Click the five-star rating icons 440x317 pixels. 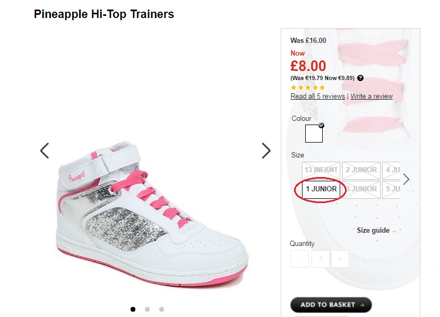click(308, 87)
